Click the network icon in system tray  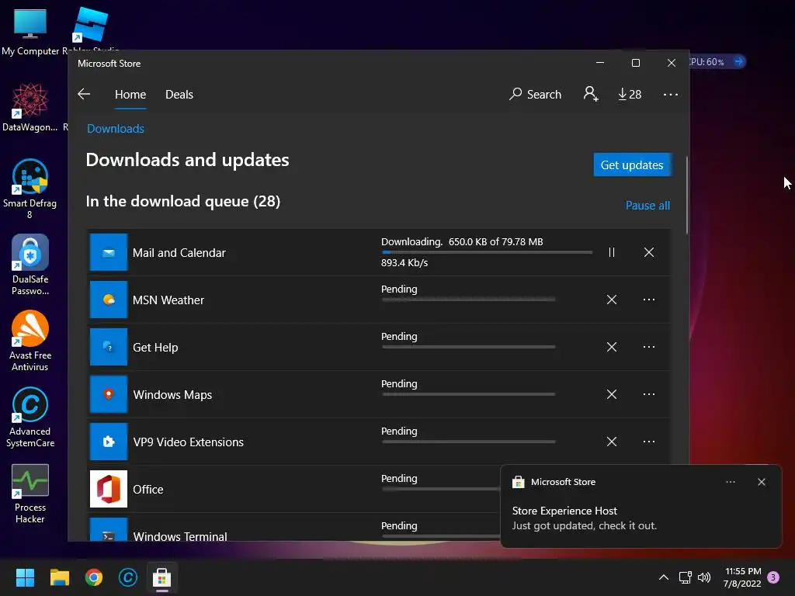click(685, 577)
